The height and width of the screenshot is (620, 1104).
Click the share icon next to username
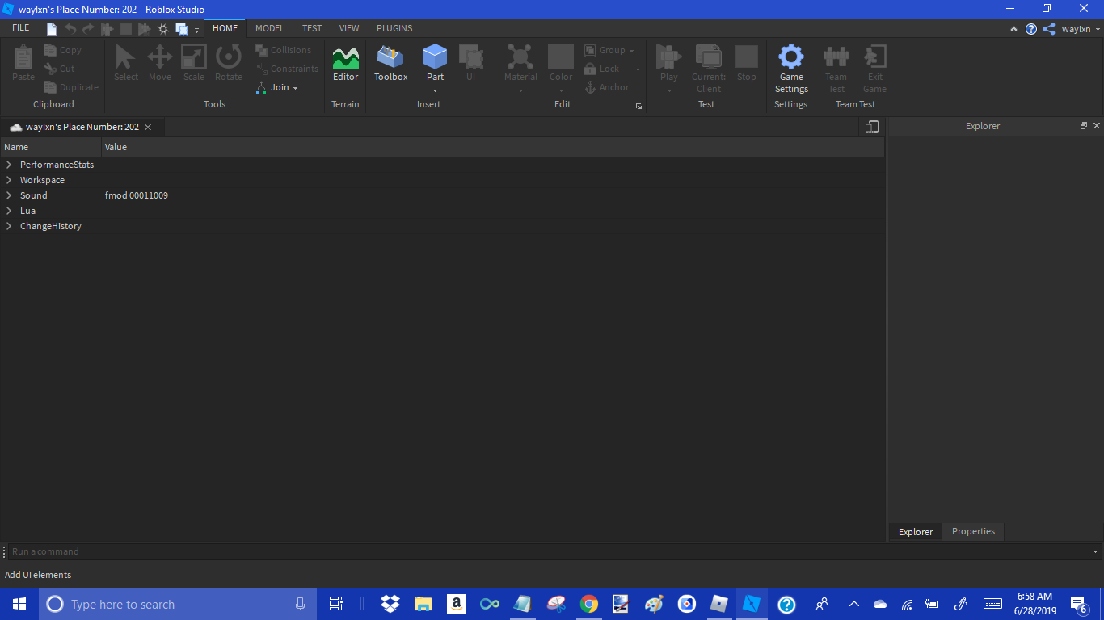point(1049,29)
